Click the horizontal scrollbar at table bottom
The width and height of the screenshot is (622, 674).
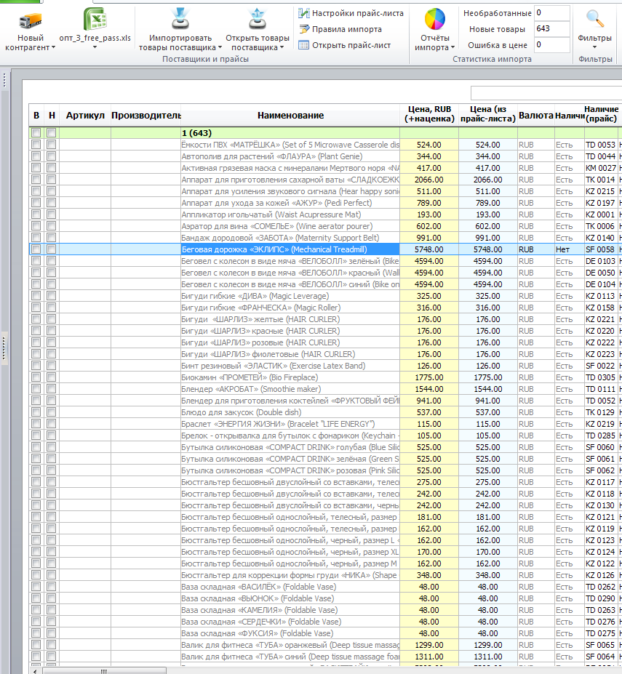click(x=104, y=670)
